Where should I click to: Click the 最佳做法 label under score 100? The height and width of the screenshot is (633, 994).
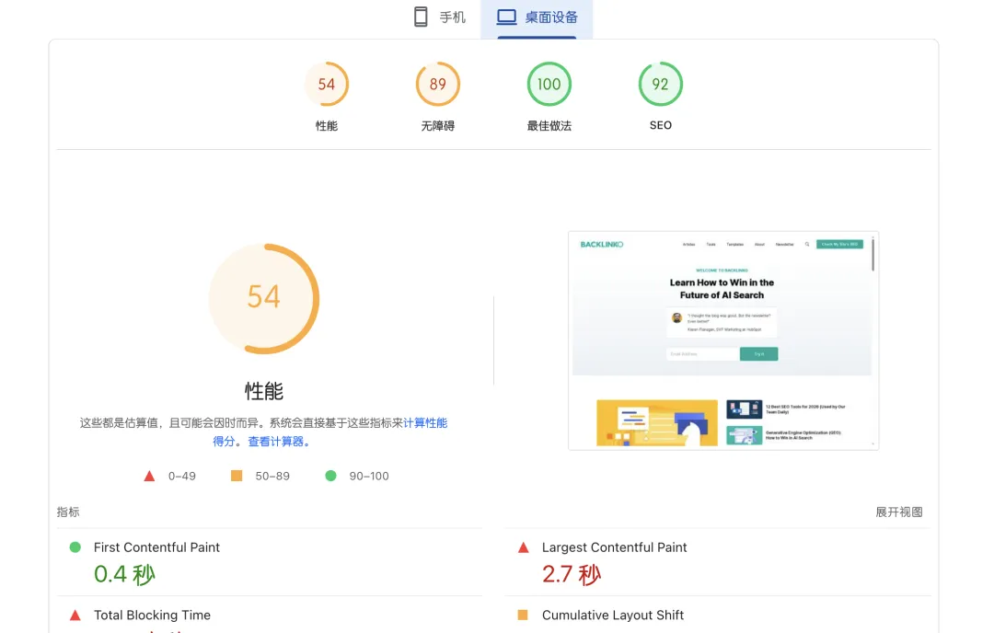click(x=549, y=125)
